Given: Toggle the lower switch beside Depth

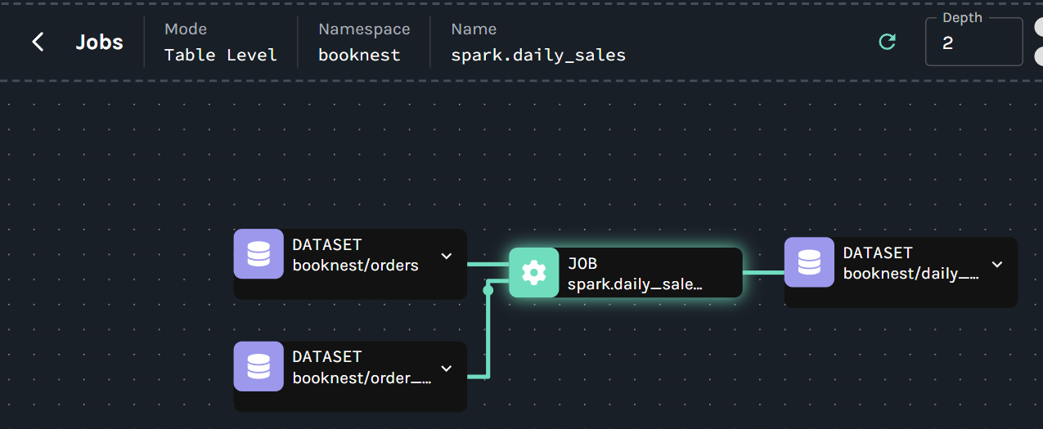Looking at the screenshot, I should (x=1039, y=57).
